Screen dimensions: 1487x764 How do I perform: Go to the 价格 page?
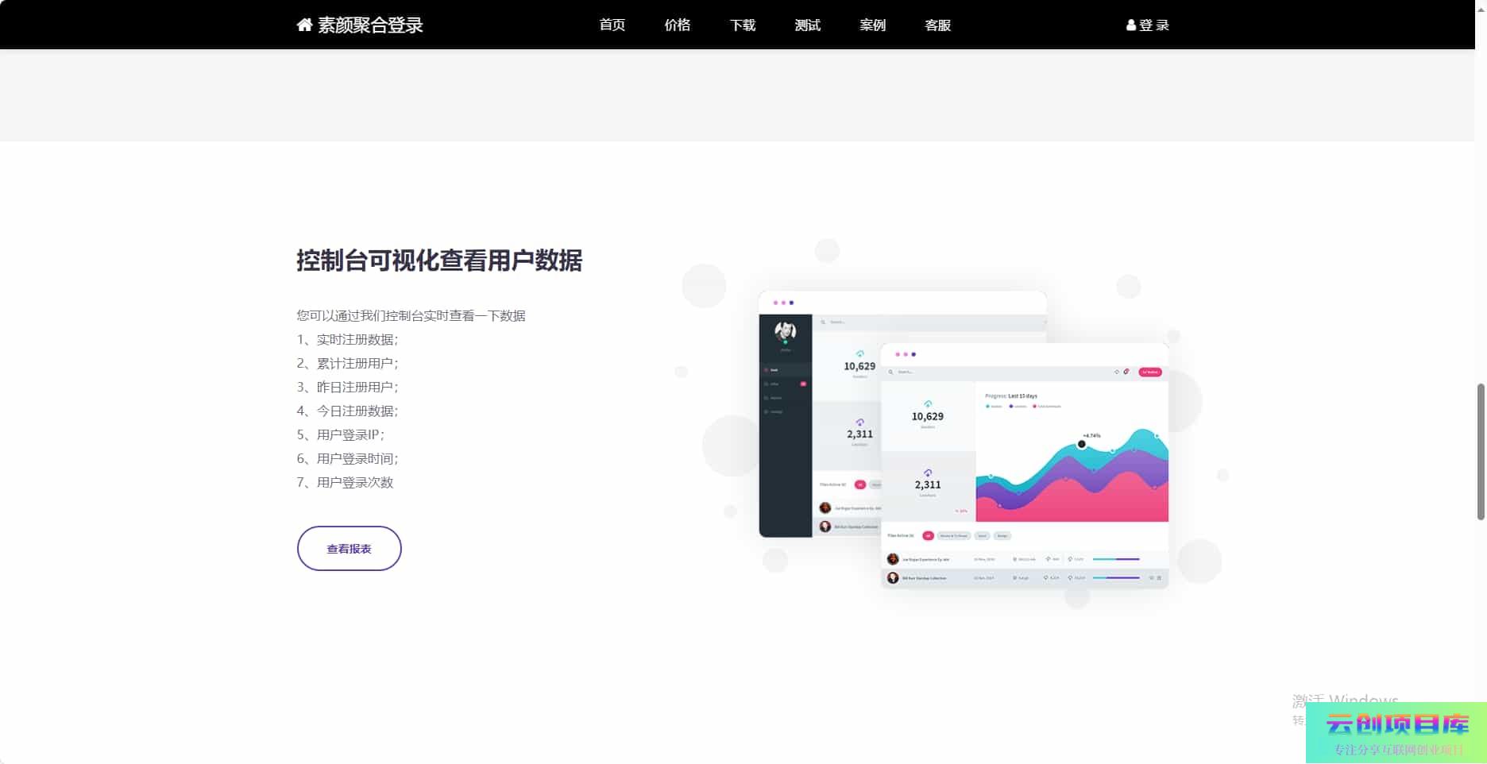(677, 25)
